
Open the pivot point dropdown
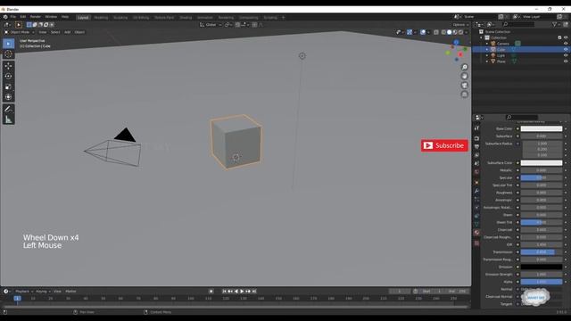click(228, 25)
